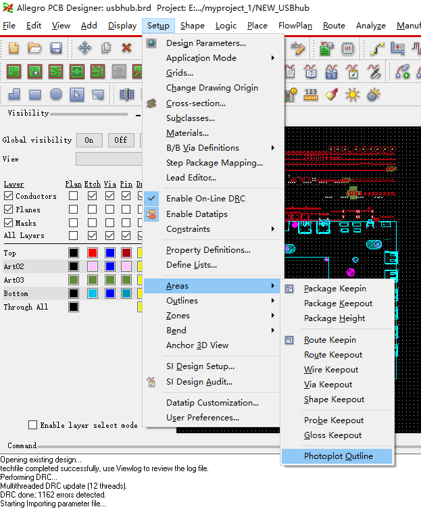The width and height of the screenshot is (421, 509).
Task: Check the Planes Pin checkbox
Action: click(126, 210)
